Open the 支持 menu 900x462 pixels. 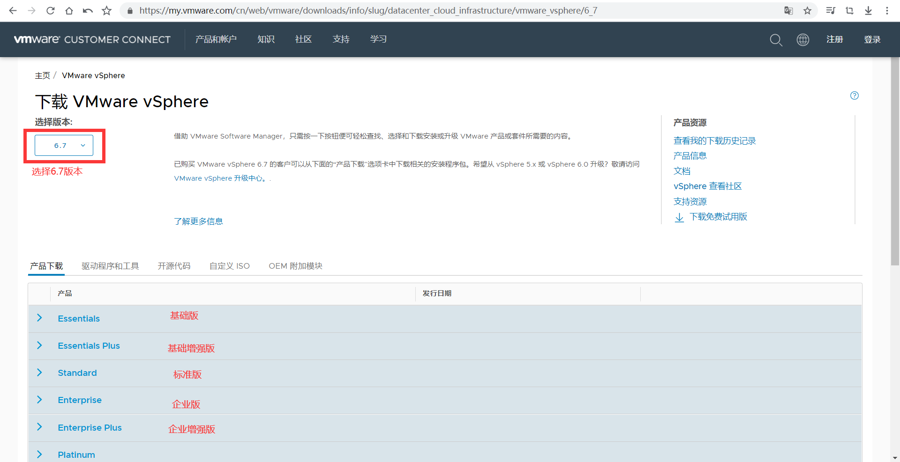pyautogui.click(x=341, y=39)
